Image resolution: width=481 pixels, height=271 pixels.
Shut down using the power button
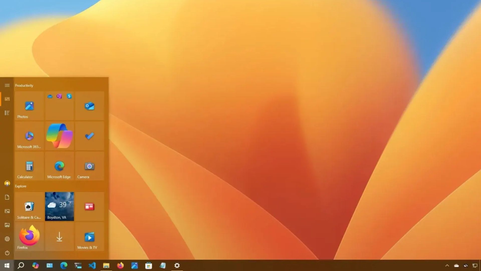click(x=7, y=253)
